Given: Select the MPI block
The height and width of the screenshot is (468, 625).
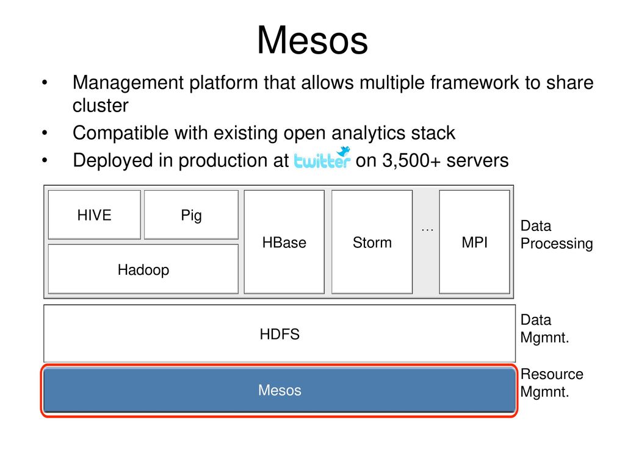Looking at the screenshot, I should coord(474,242).
